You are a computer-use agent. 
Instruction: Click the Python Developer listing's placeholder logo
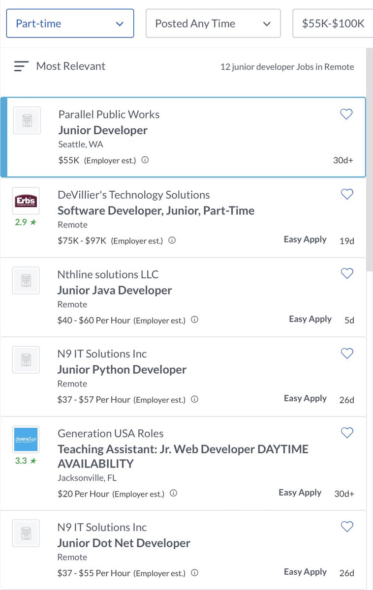pos(26,360)
